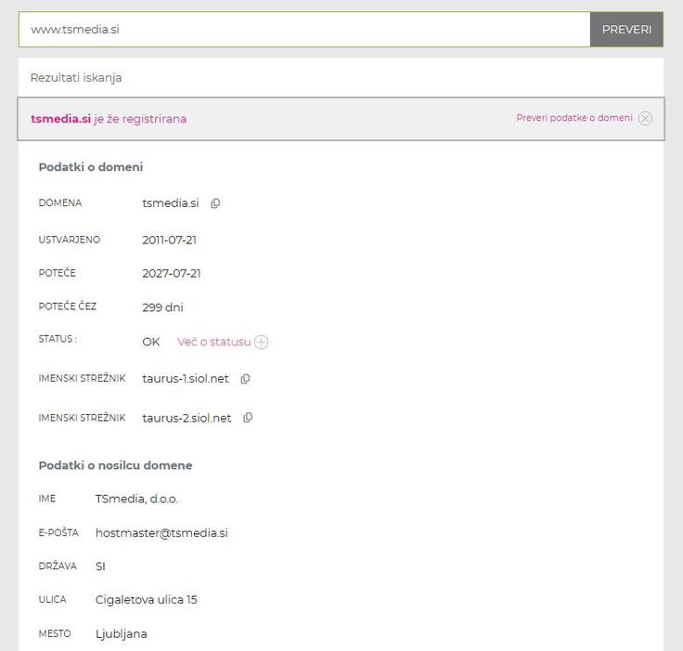Click the taurus-1.siol.net text

click(x=185, y=379)
